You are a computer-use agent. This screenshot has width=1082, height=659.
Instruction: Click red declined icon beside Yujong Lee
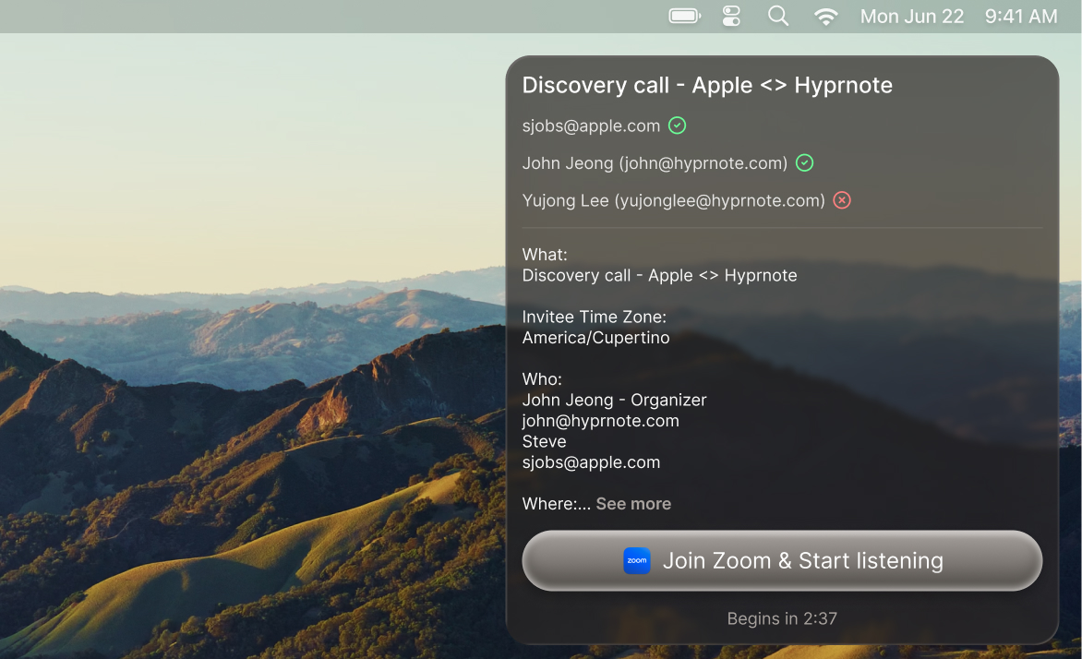pyautogui.click(x=842, y=200)
